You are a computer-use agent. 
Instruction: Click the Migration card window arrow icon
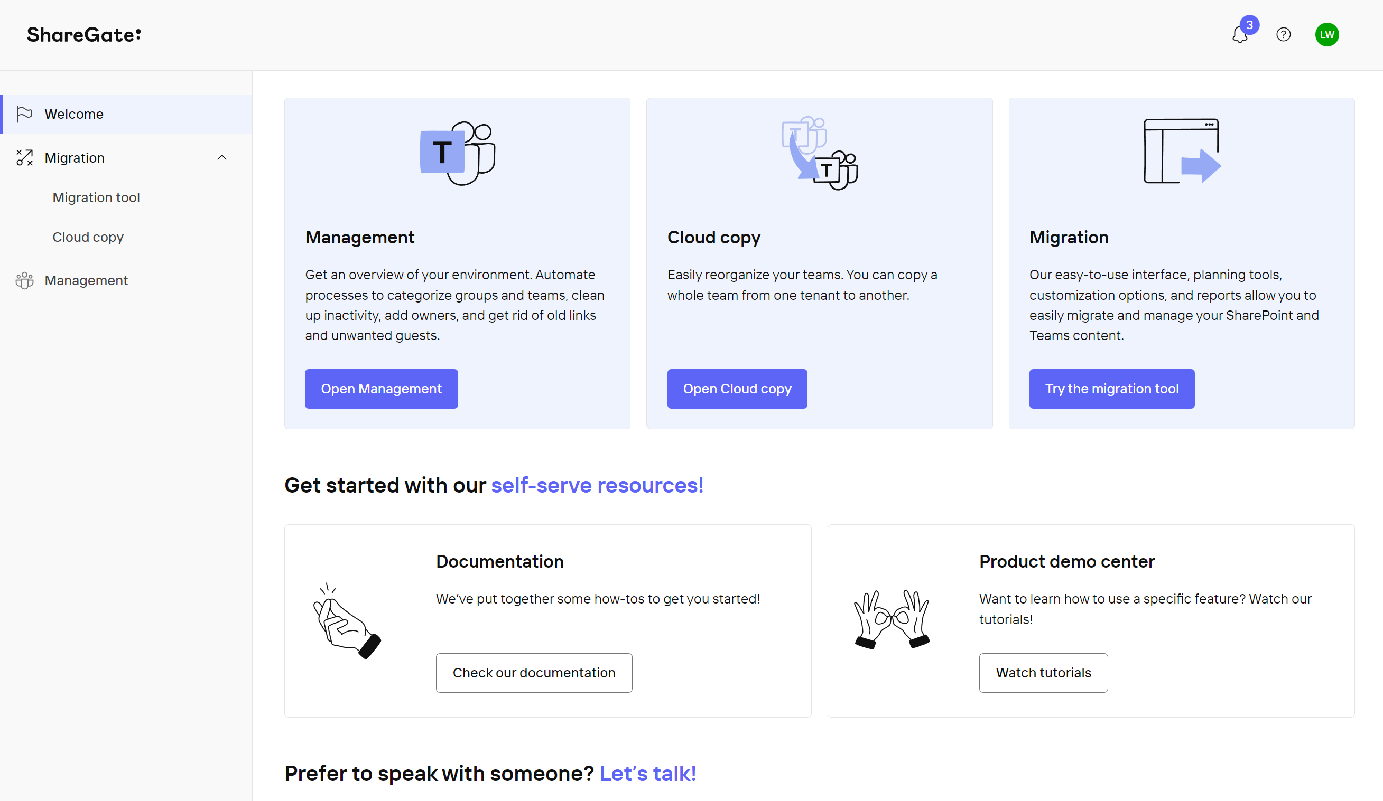(1182, 152)
